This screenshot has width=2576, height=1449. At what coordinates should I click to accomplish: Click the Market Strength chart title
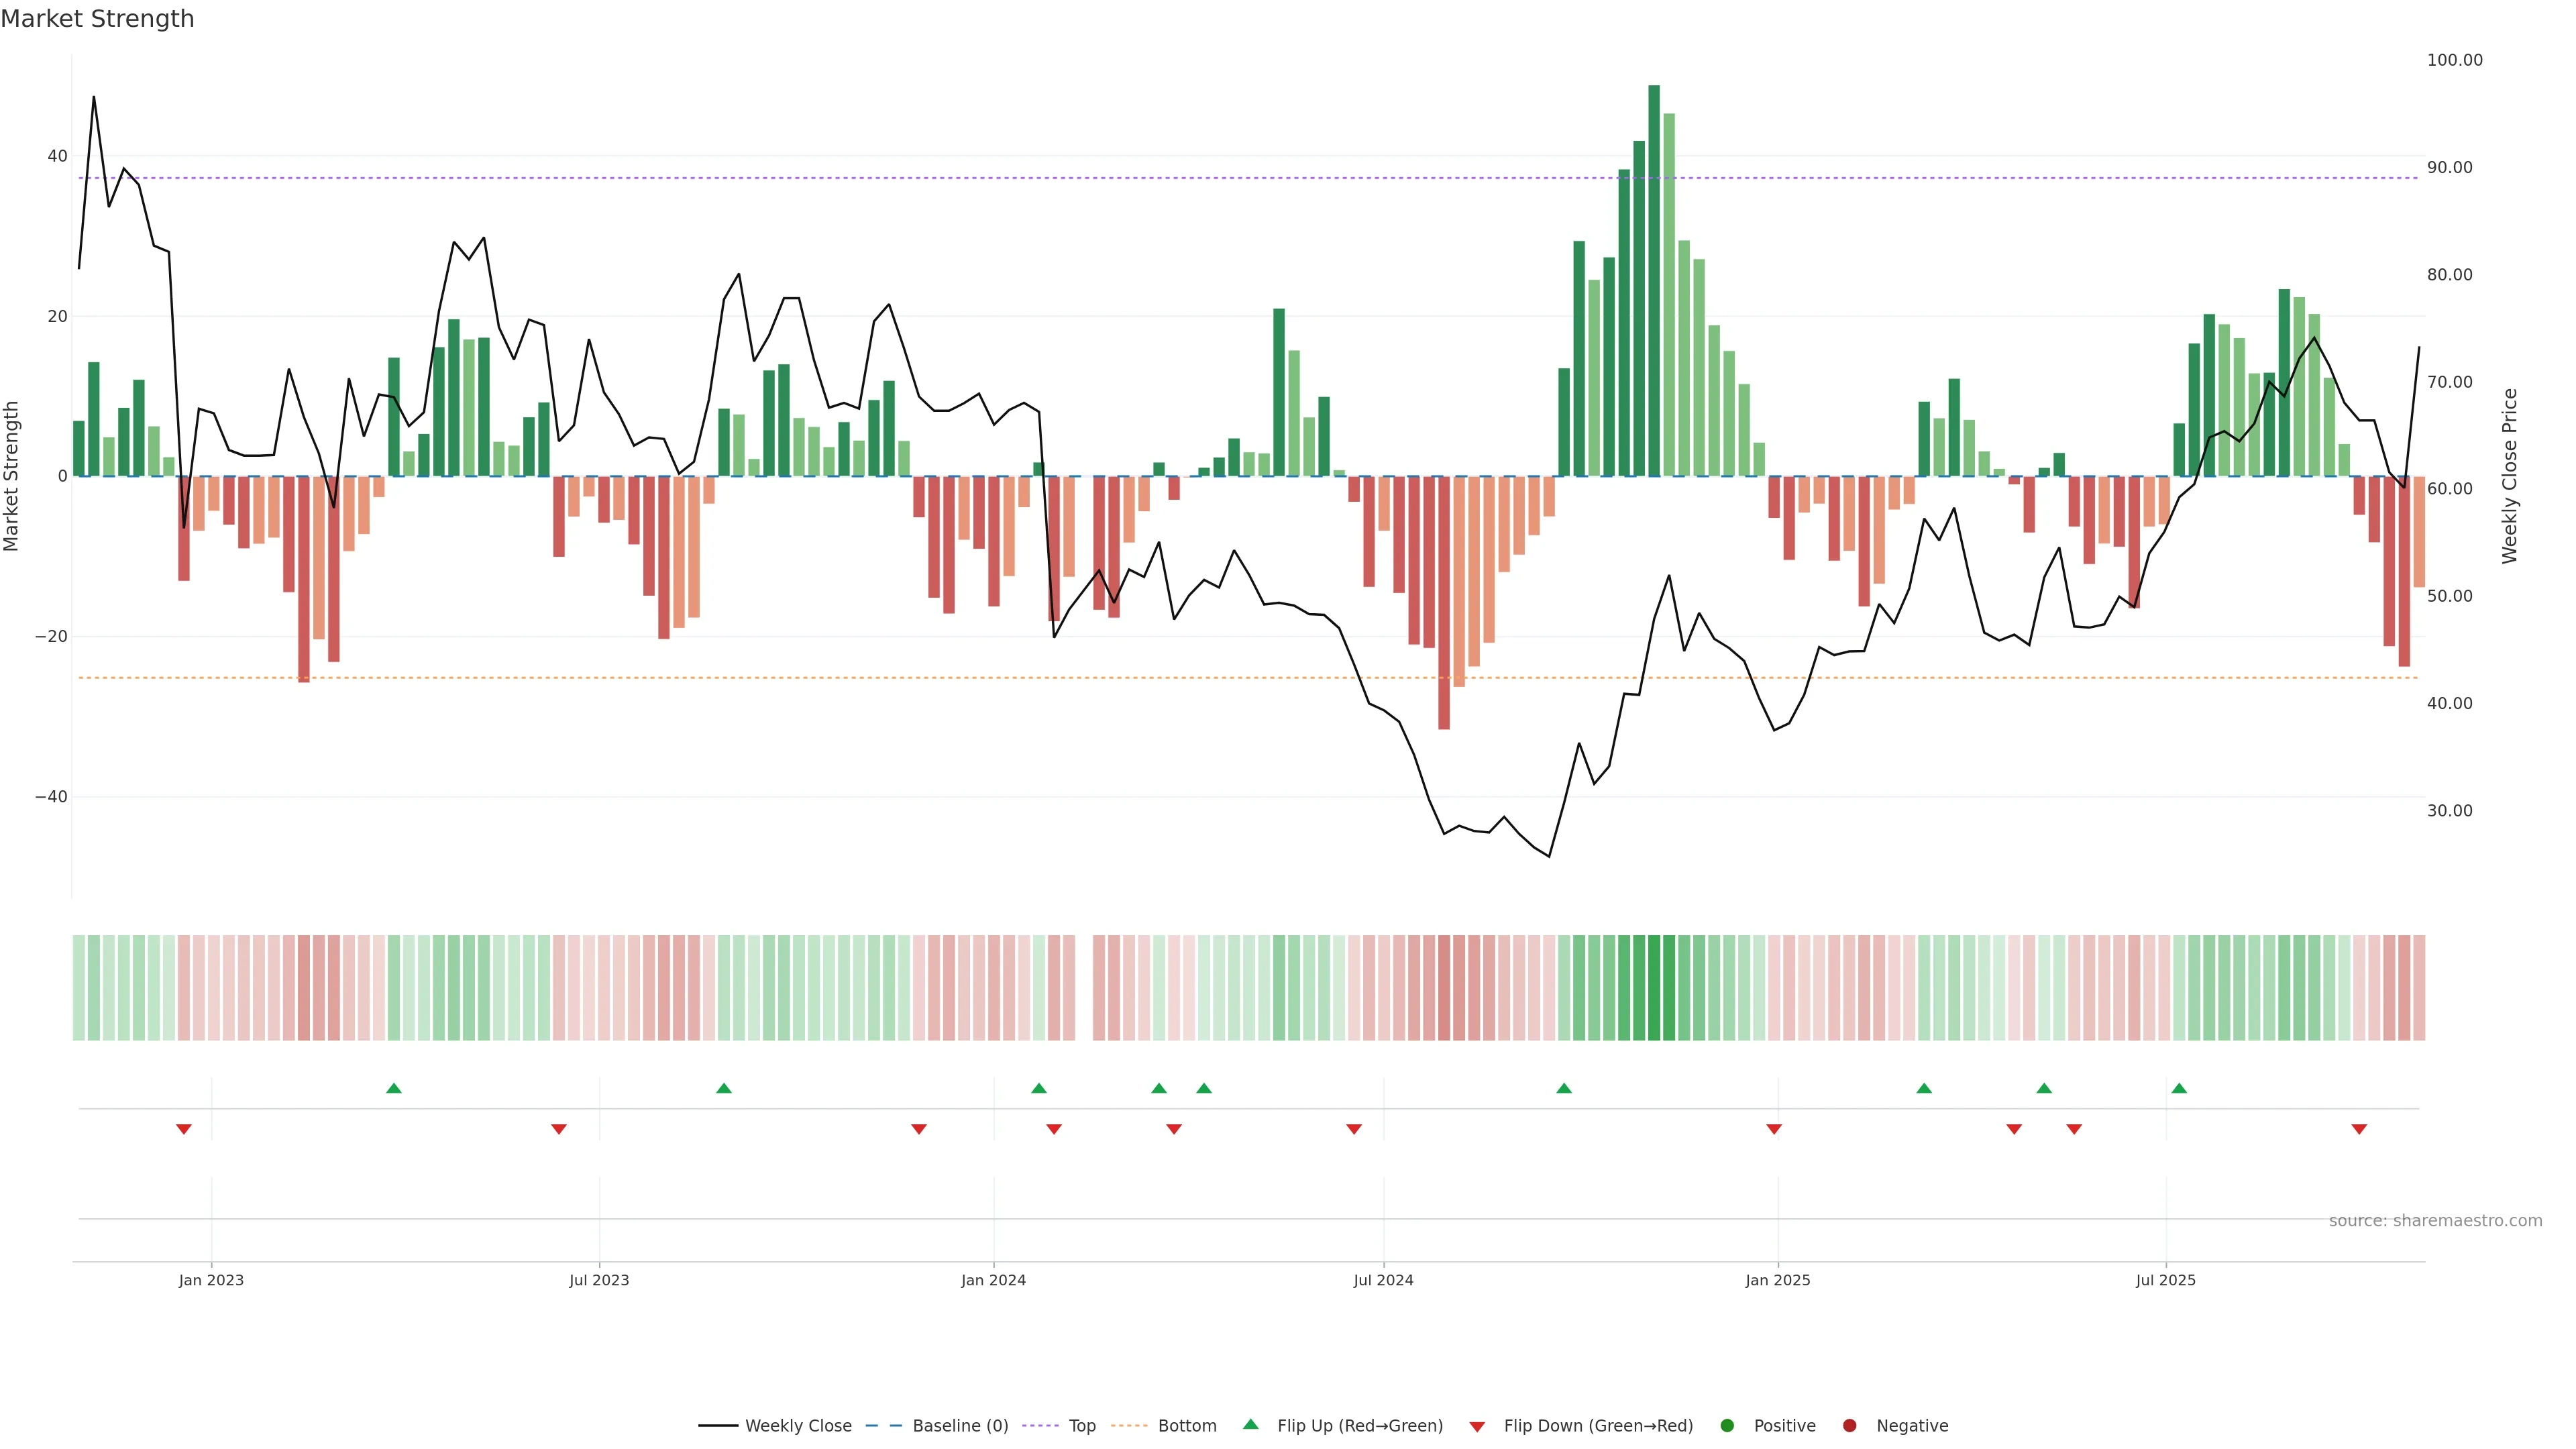point(97,19)
